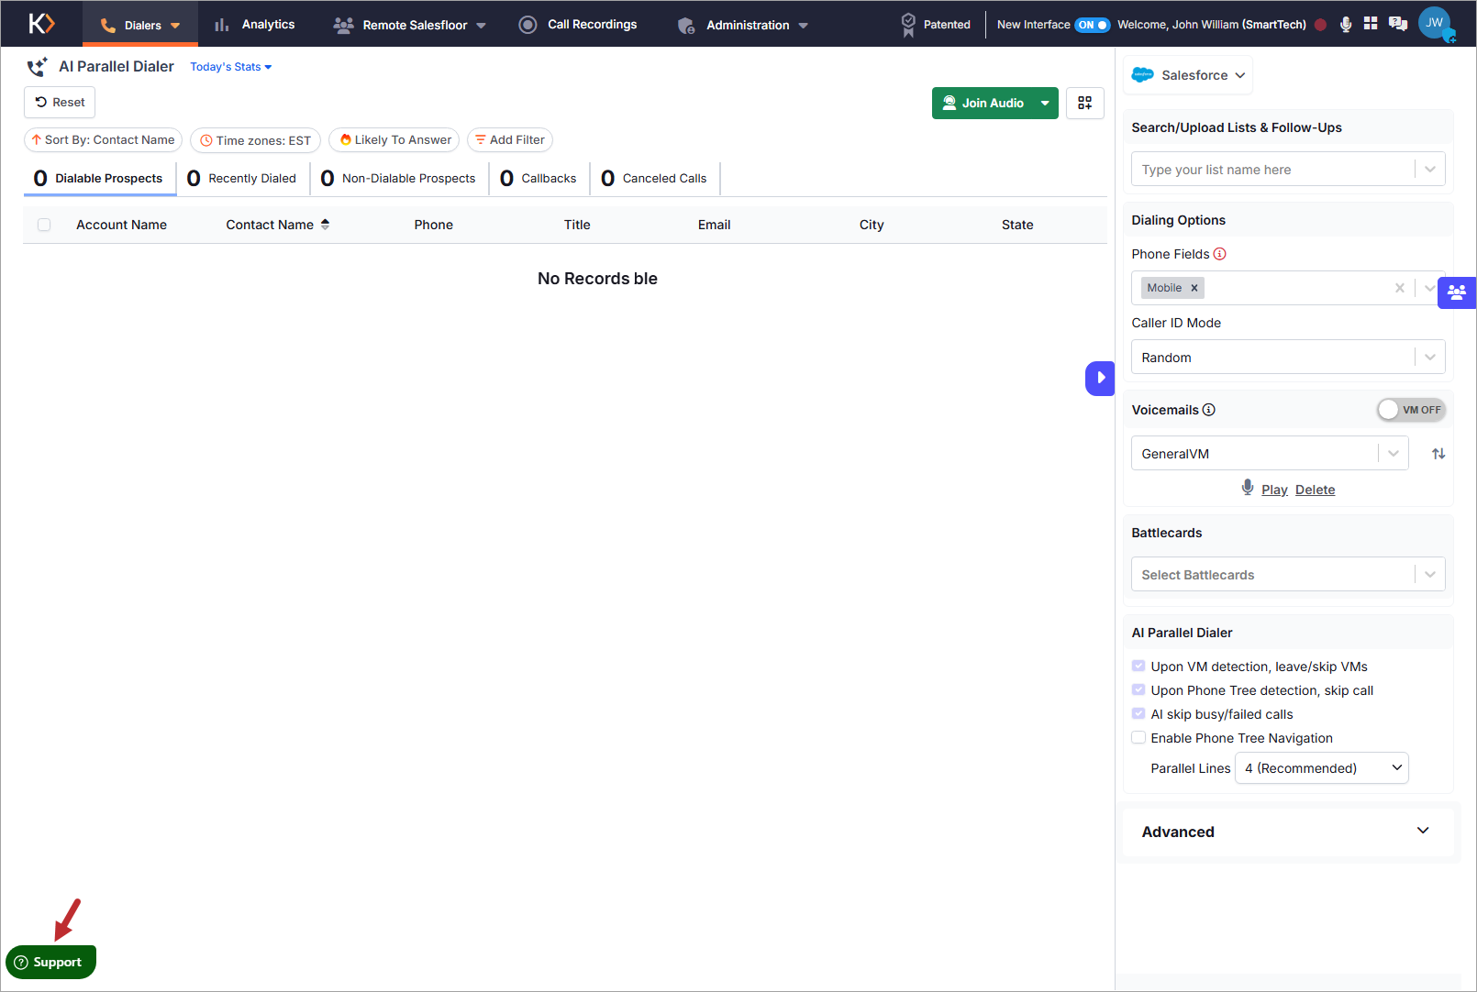Click the Phone Fields multi-select box
Screen dimensions: 1477x992
pyautogui.click(x=1288, y=288)
